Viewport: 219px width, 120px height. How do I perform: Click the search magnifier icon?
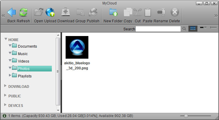point(184,29)
